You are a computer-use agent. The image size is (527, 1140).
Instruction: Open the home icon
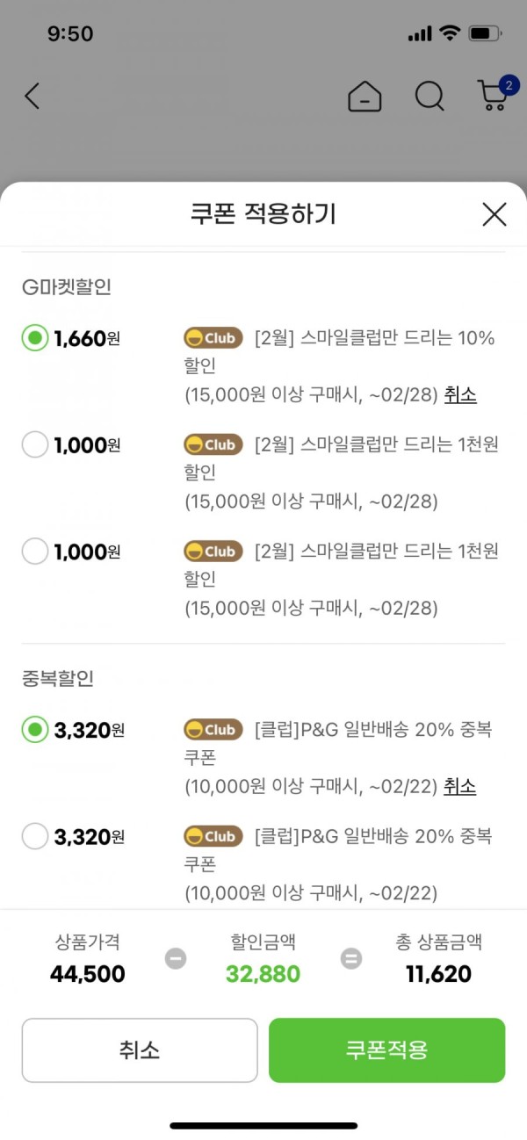[x=365, y=97]
